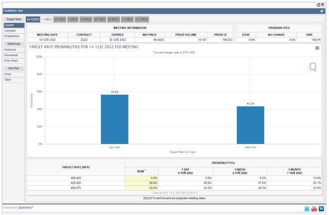Click the refresh icon at top right

[318, 4]
